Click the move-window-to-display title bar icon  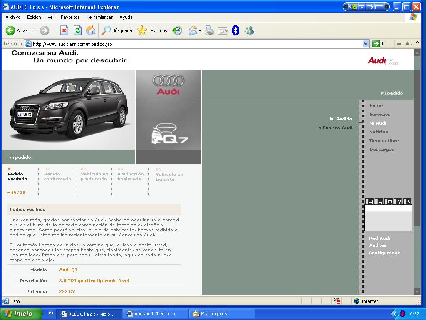pos(370,7)
